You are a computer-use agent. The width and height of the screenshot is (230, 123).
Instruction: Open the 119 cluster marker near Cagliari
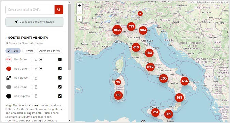pos(118,95)
